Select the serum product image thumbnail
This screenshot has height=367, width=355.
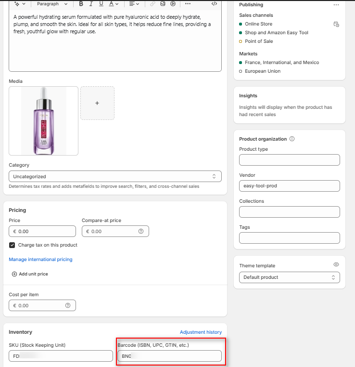tap(43, 121)
